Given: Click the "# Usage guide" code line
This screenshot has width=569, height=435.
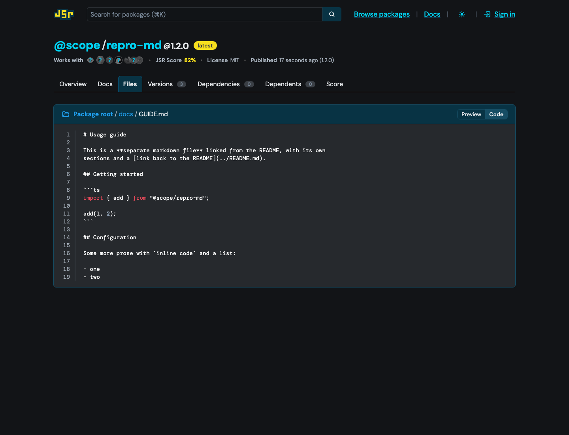Looking at the screenshot, I should (x=105, y=134).
